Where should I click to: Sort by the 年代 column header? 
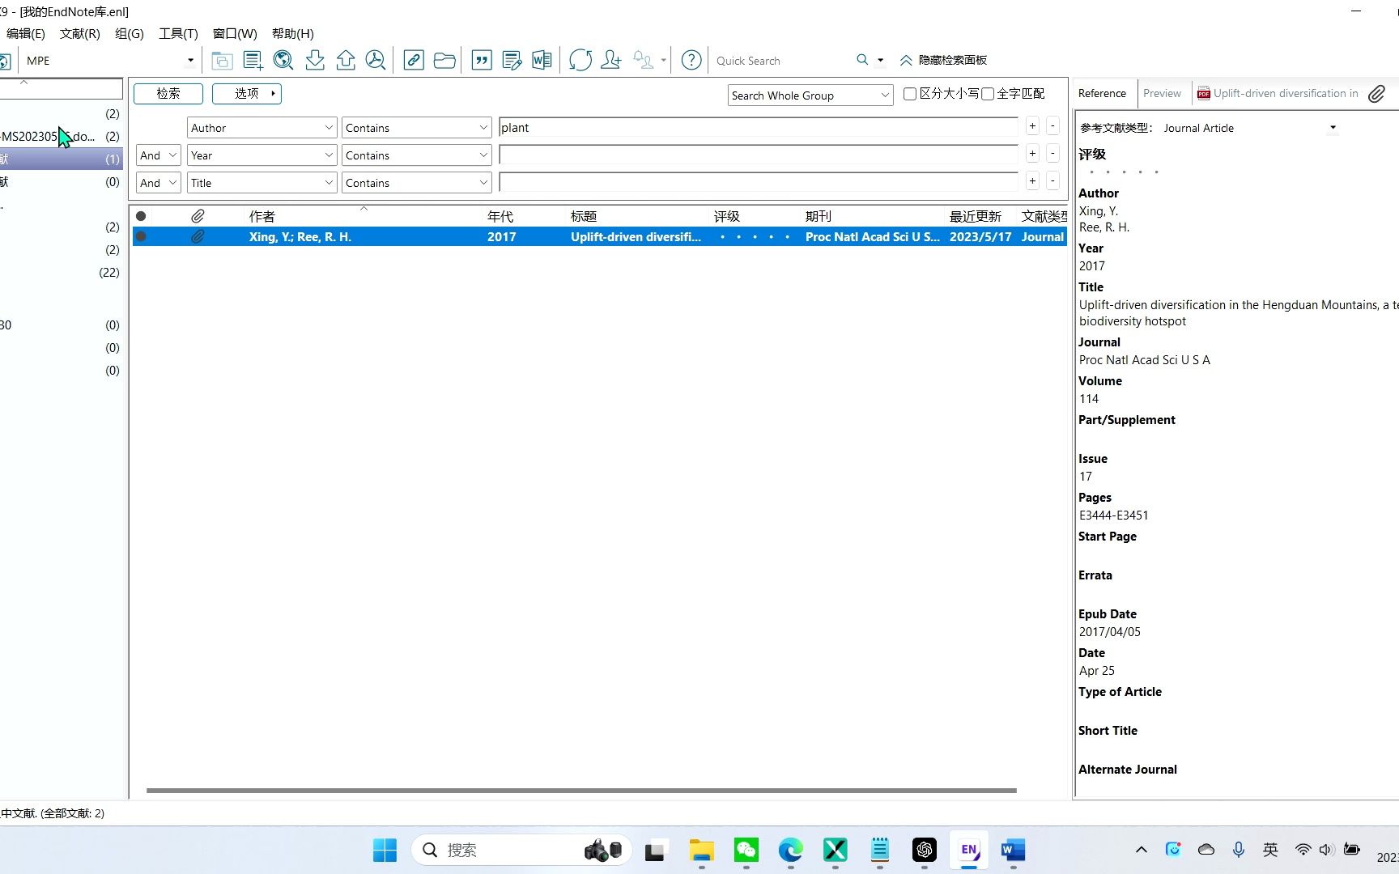(x=500, y=216)
